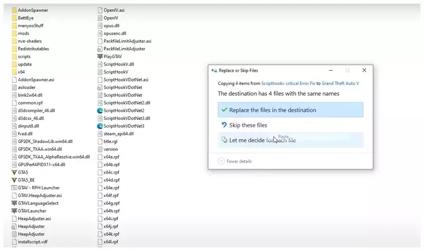The image size is (424, 251).
Task: Select the title.rgl file name
Action: tap(110, 141)
